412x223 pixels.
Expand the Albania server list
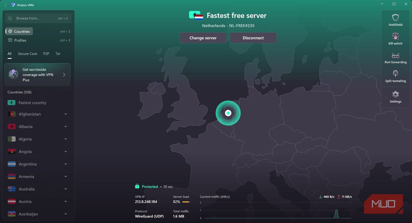point(66,126)
